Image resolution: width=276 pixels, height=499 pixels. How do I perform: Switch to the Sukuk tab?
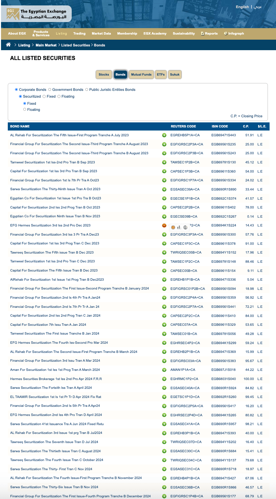pyautogui.click(x=175, y=75)
